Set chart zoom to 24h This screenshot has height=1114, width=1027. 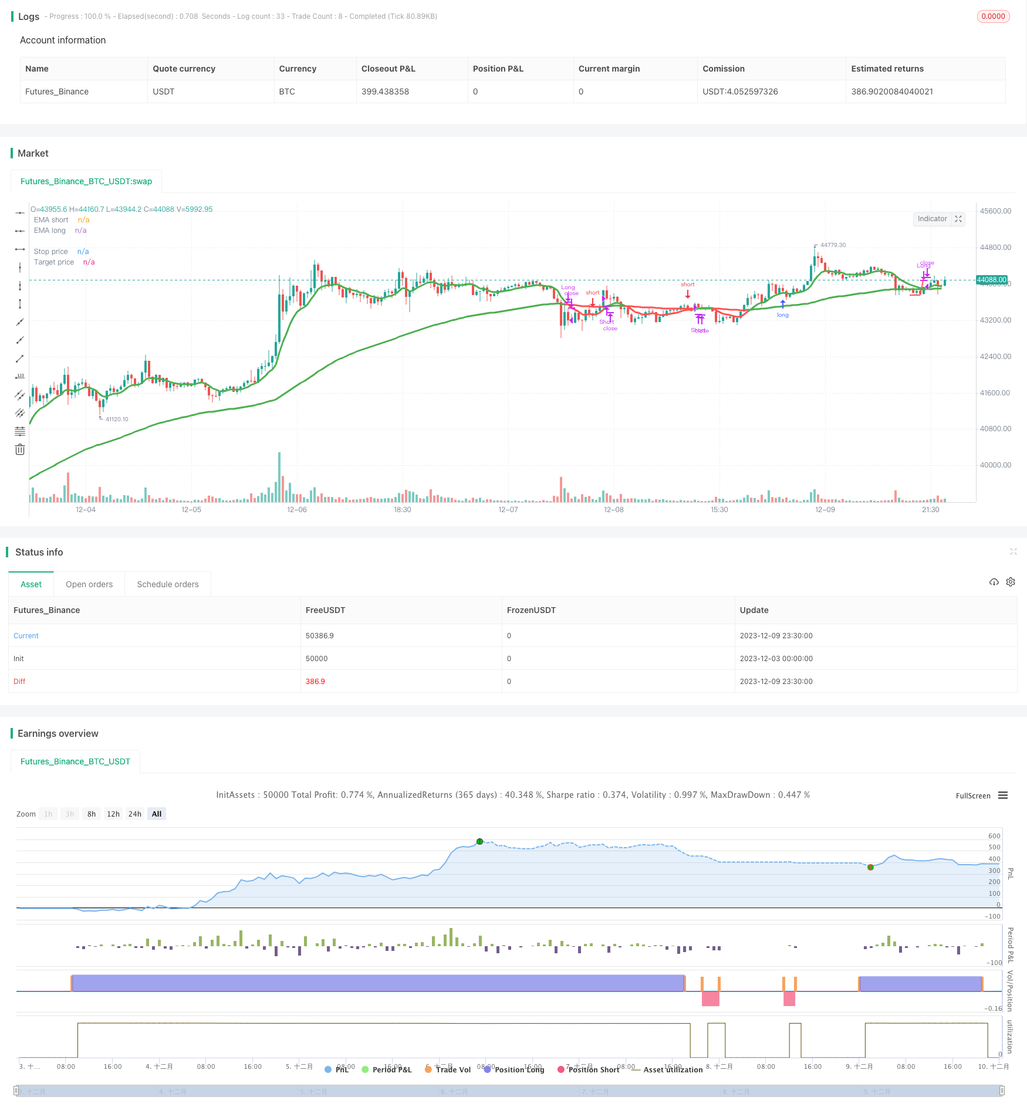tap(135, 814)
